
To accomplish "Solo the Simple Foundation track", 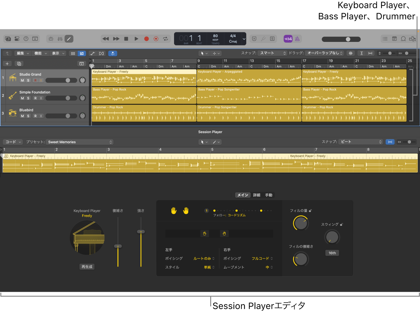I will tap(28, 98).
